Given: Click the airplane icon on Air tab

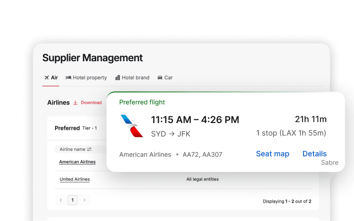Looking at the screenshot, I should (x=46, y=78).
